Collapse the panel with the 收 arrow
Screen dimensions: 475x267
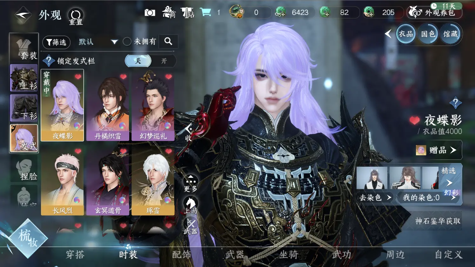(x=189, y=132)
